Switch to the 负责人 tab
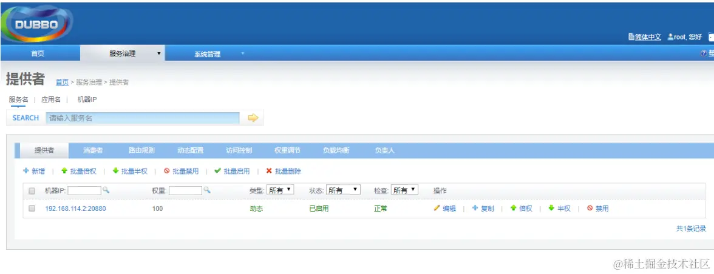This screenshot has height=274, width=714. pyautogui.click(x=385, y=150)
